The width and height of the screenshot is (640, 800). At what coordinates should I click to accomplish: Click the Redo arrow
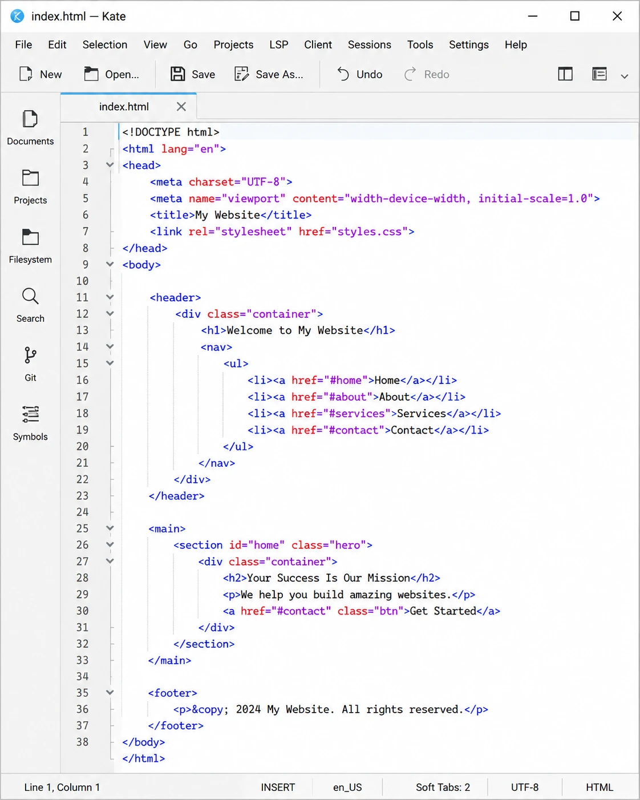pyautogui.click(x=410, y=74)
